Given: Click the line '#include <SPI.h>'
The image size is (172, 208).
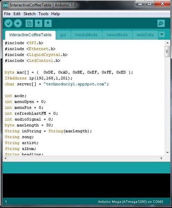Looking at the screenshot, I should click(24, 43).
